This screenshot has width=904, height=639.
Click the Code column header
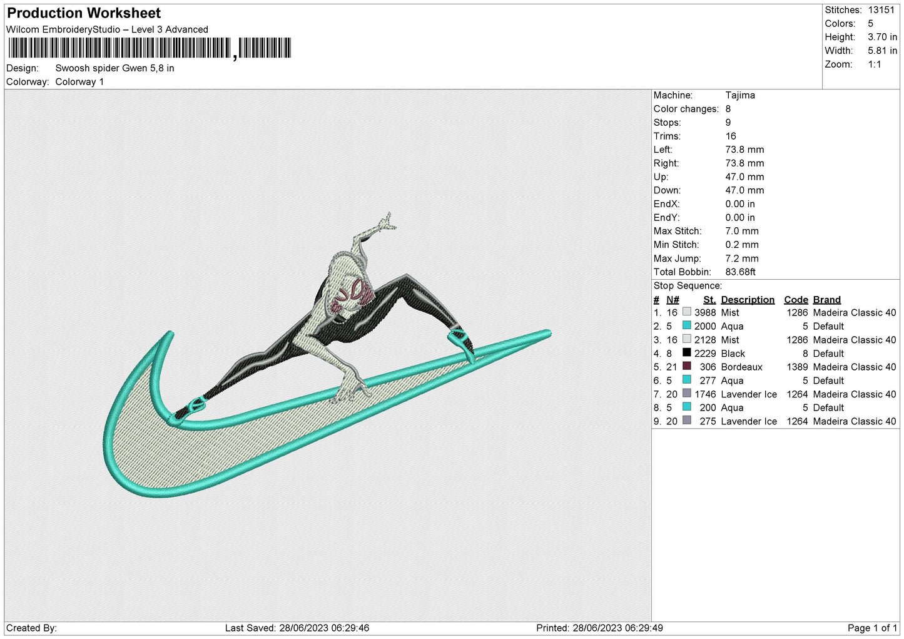pyautogui.click(x=796, y=300)
